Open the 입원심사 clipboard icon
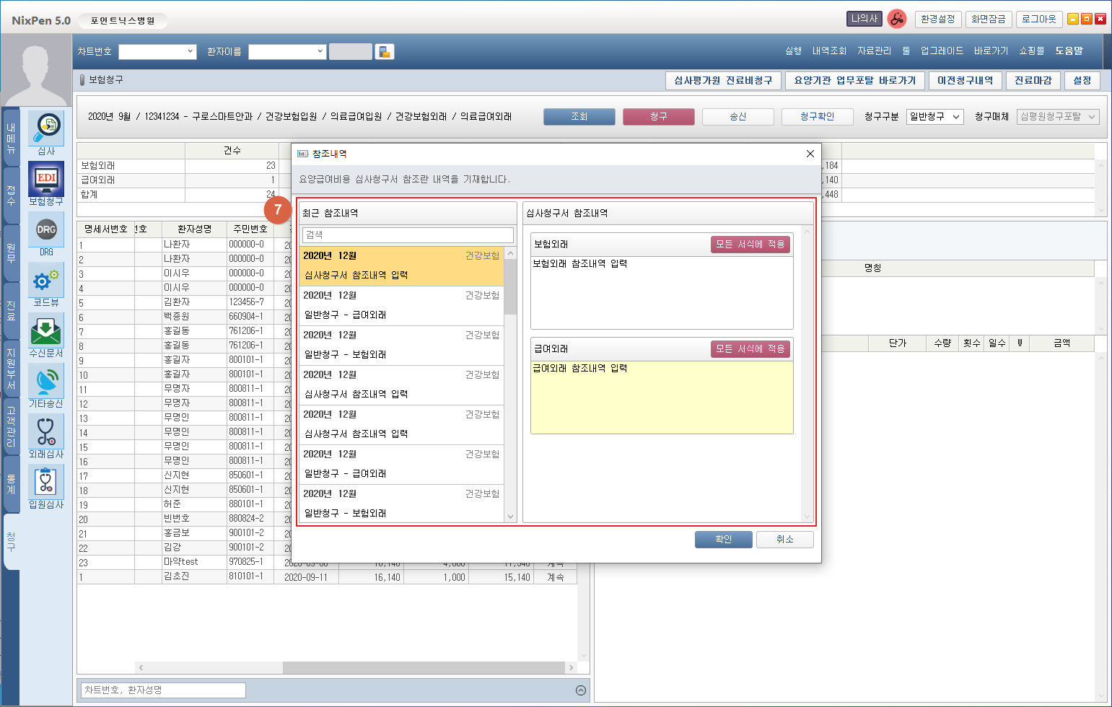Viewport: 1112px width, 707px height. (46, 483)
